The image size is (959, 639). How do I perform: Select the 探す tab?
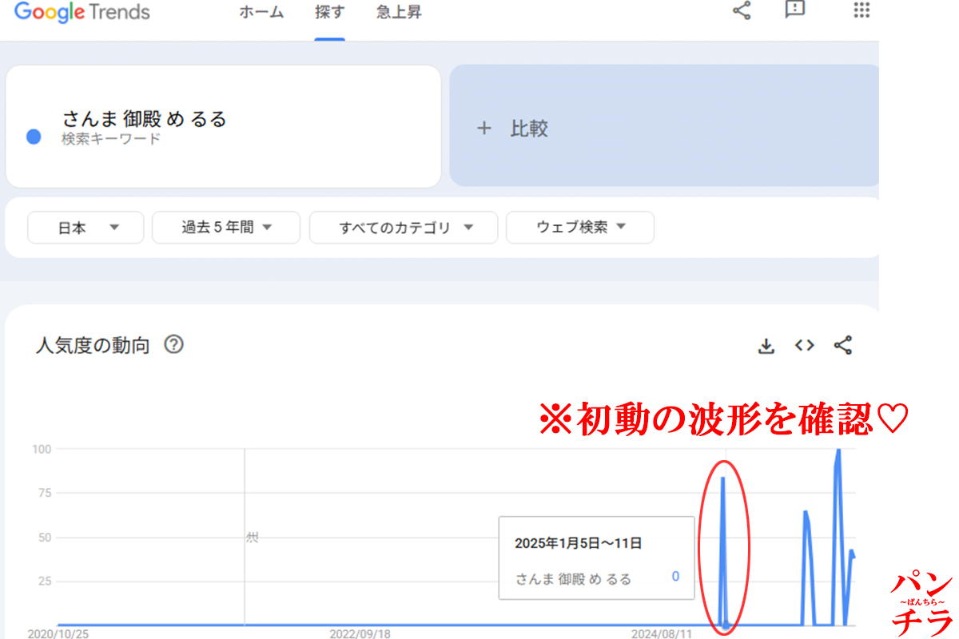pos(329,12)
